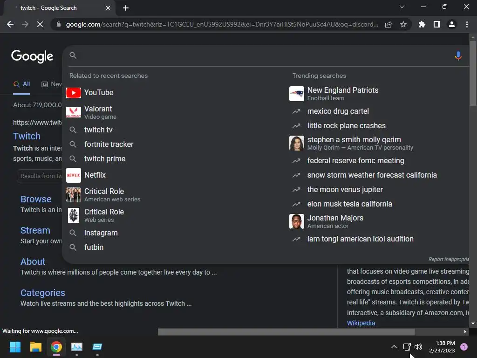477x358 pixels.
Task: Open the chart monitor taskbar app
Action: (x=77, y=347)
